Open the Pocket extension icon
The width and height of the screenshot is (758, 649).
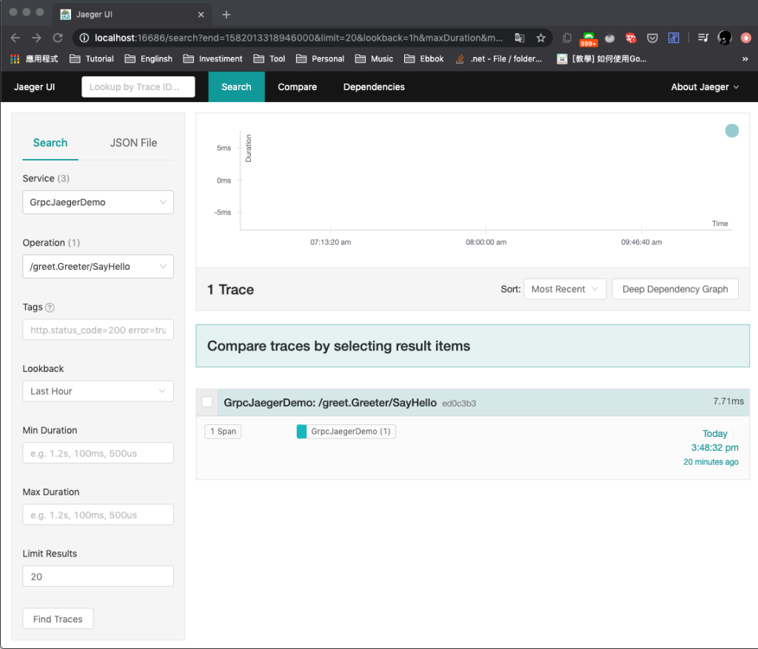click(x=652, y=38)
